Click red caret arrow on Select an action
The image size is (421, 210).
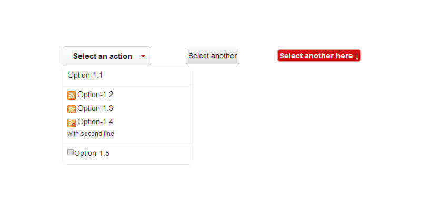(143, 56)
